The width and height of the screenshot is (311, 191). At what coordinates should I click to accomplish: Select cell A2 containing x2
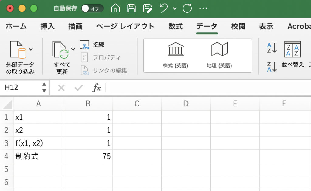(x=39, y=130)
